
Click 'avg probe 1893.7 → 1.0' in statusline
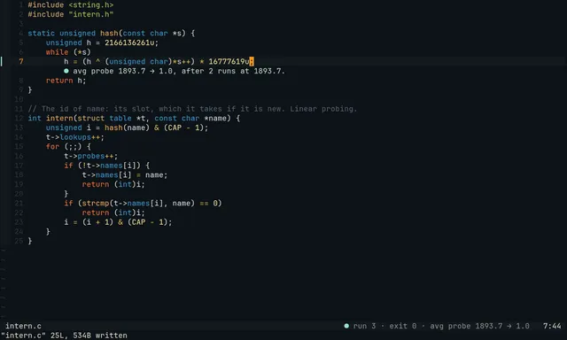click(x=479, y=326)
